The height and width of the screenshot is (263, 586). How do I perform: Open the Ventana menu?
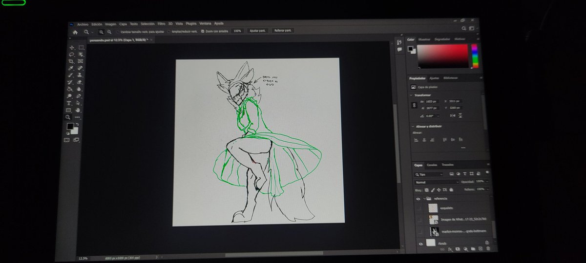205,23
